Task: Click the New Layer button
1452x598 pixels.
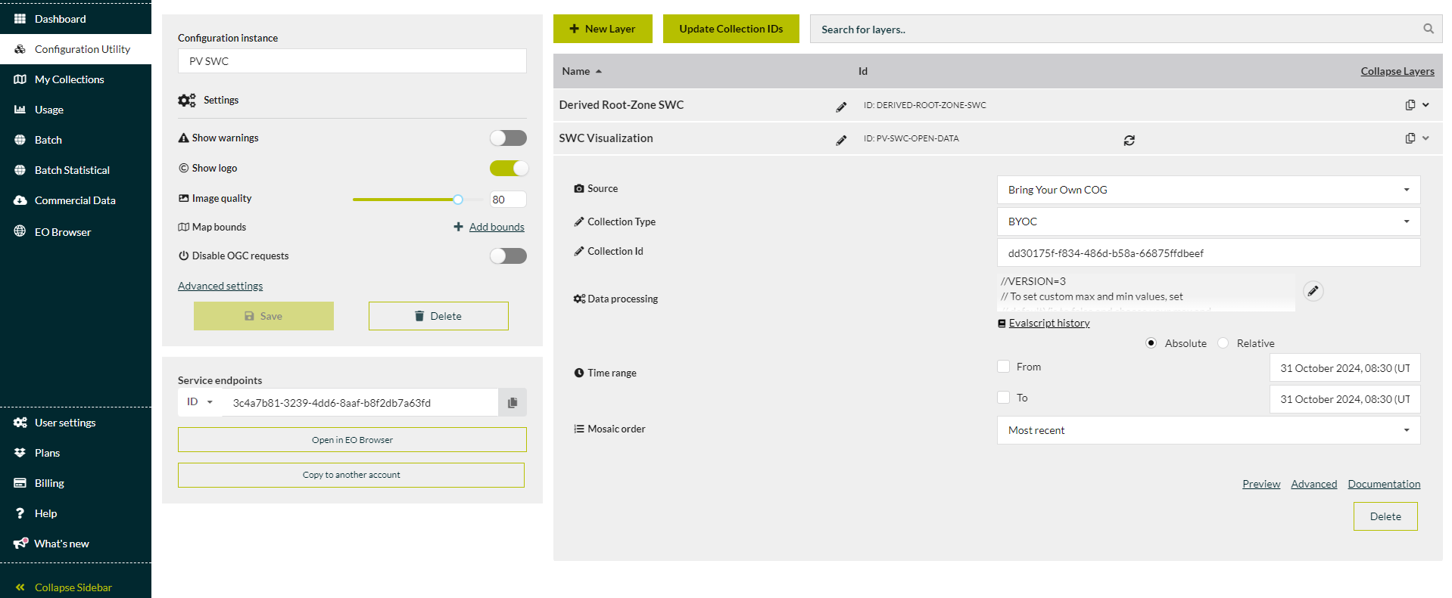Action: (603, 29)
